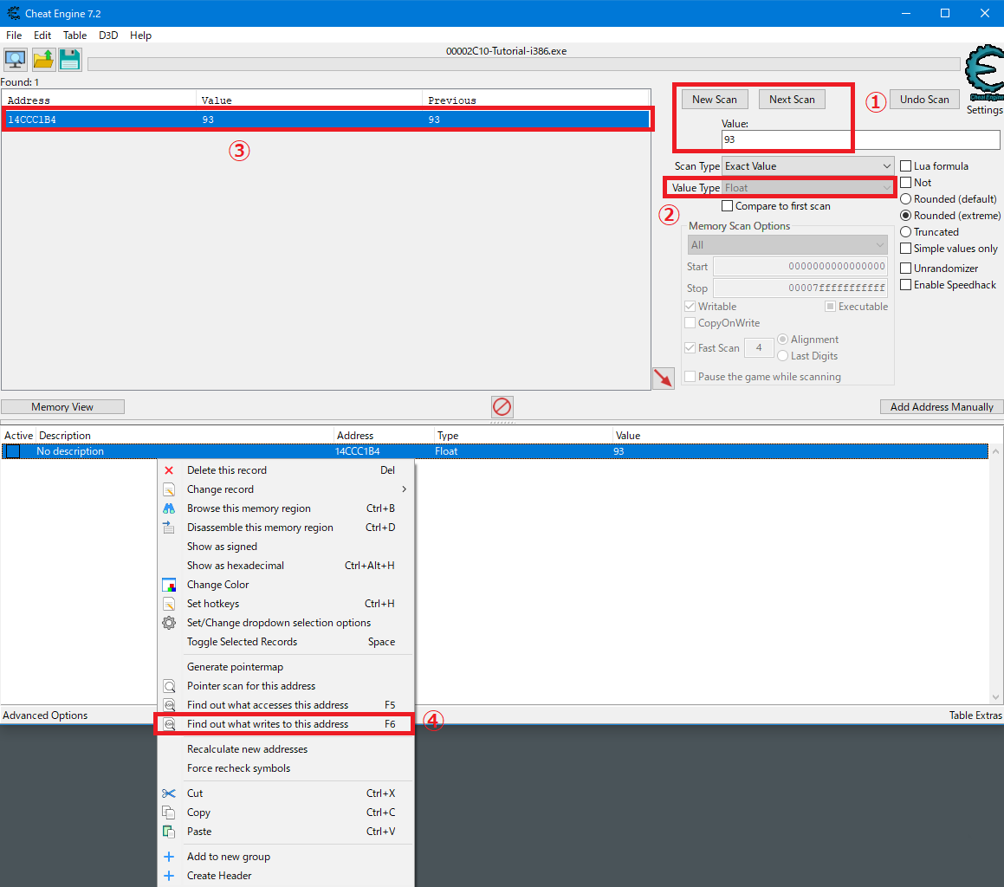Click the red arrow add-to-address-list icon
1004x887 pixels.
coord(664,378)
